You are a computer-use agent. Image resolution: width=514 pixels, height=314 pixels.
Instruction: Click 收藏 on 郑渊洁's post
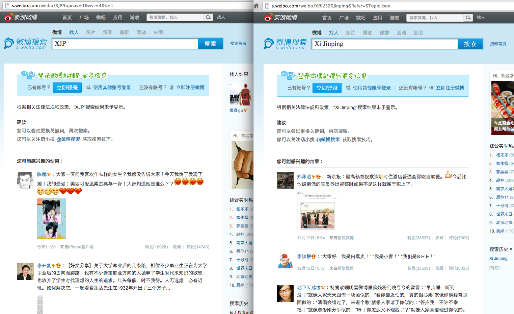coord(439,238)
